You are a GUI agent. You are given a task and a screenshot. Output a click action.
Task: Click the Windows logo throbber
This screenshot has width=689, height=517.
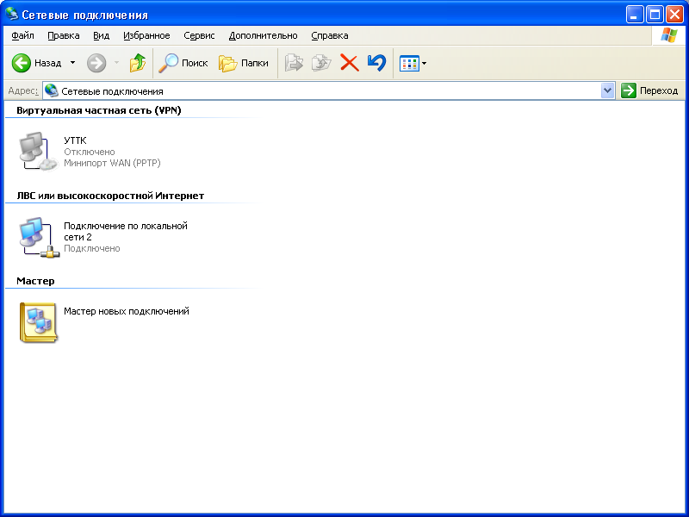(x=669, y=35)
